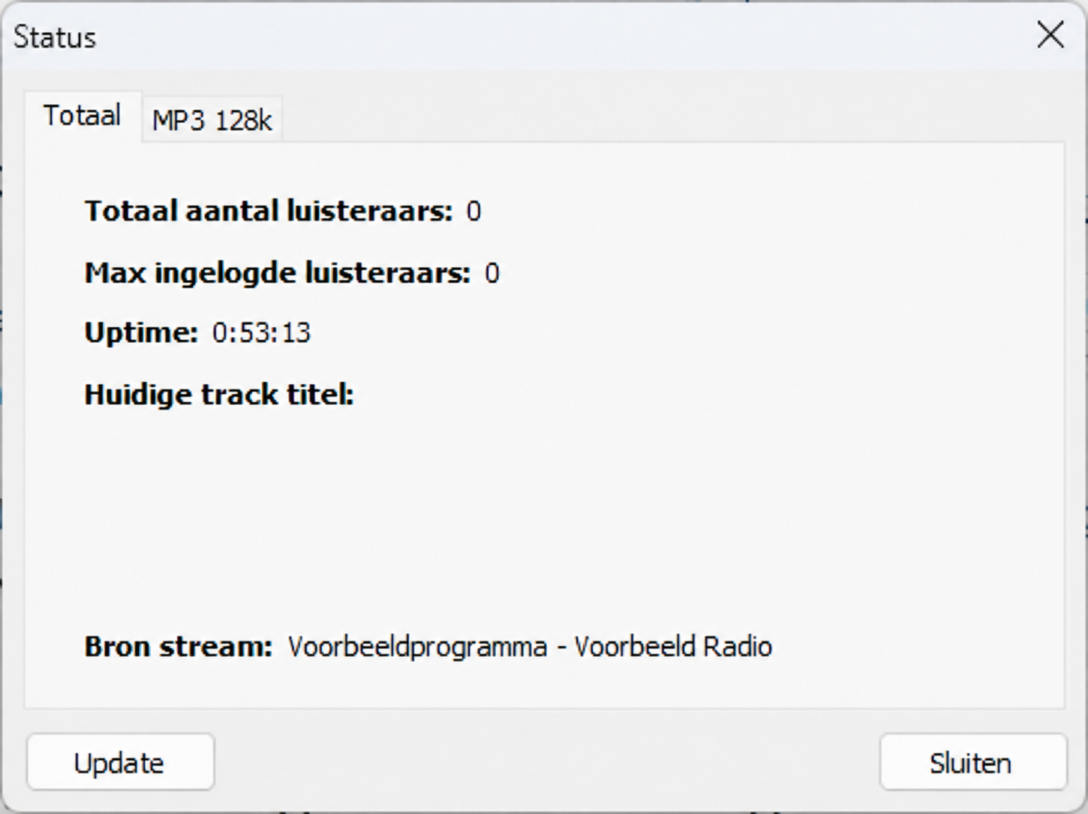Click the uptime value 0:53:13
The width and height of the screenshot is (1088, 814).
coord(261,332)
